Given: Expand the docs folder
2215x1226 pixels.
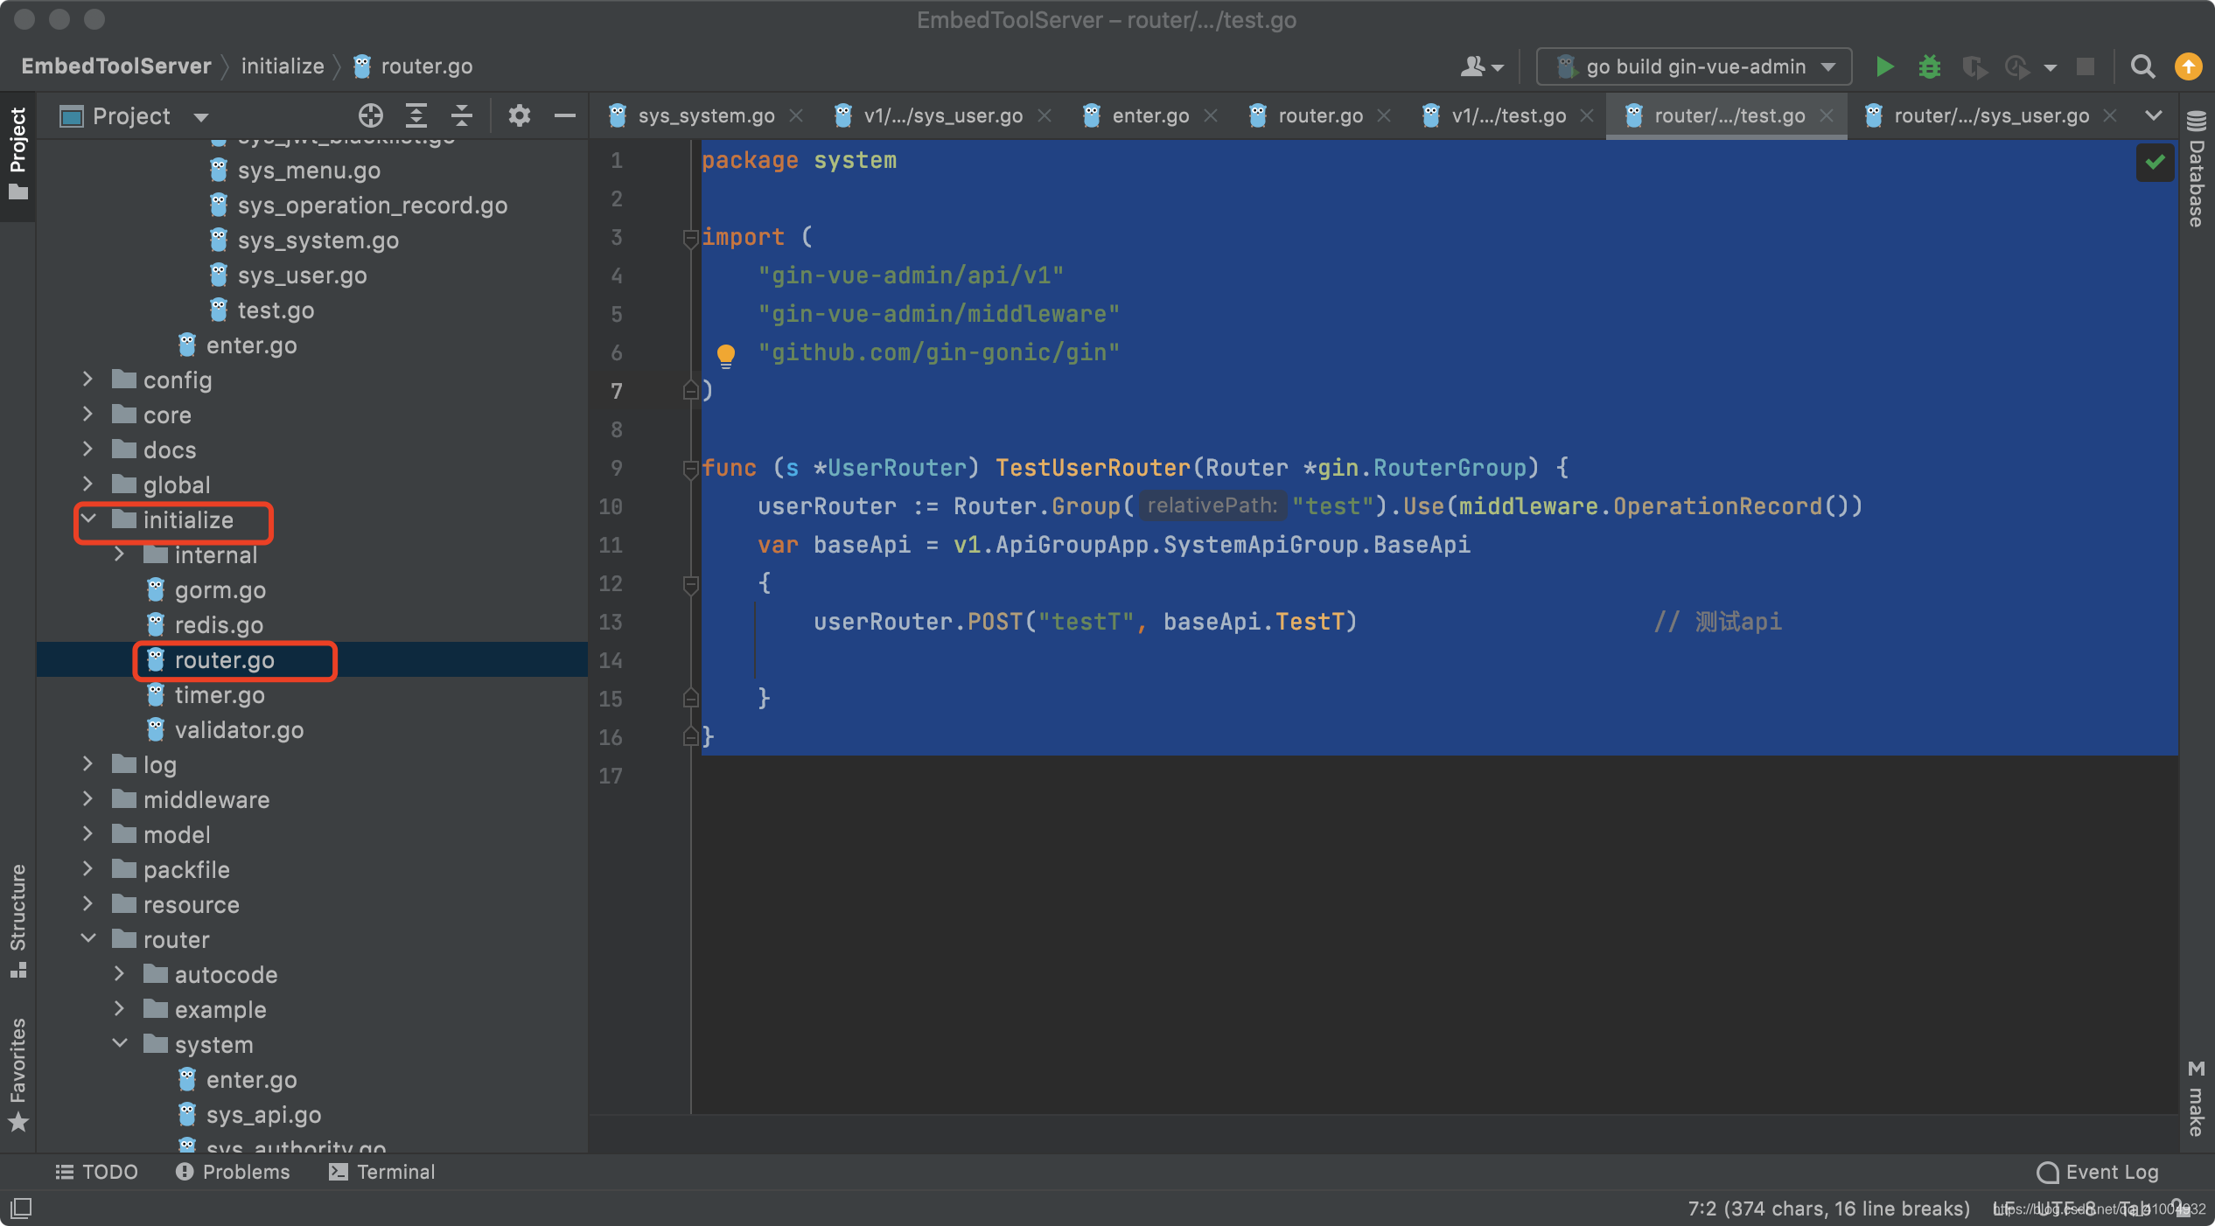Looking at the screenshot, I should tap(87, 449).
